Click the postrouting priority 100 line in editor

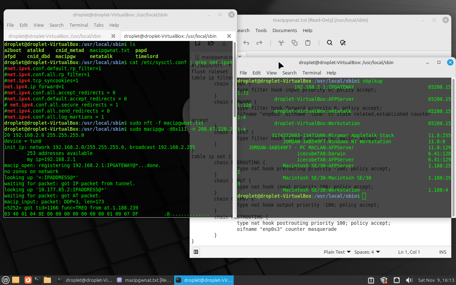click(x=313, y=223)
